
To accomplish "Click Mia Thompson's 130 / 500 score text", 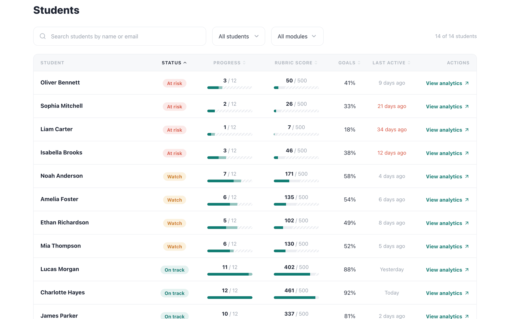I will 296,244.
